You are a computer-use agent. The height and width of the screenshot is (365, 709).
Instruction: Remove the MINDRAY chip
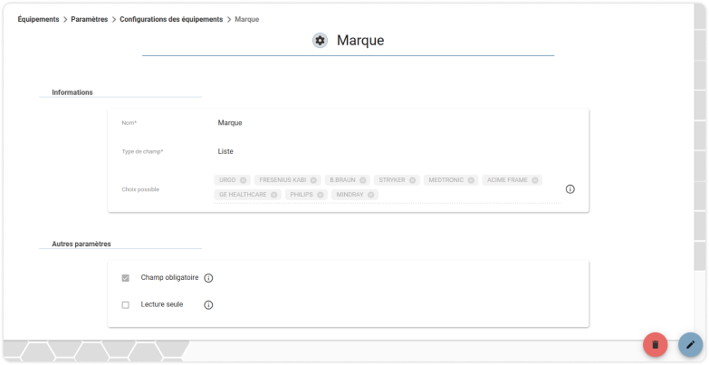point(370,195)
